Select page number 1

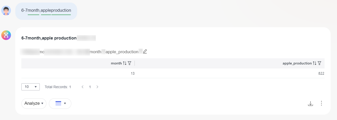[90, 87]
